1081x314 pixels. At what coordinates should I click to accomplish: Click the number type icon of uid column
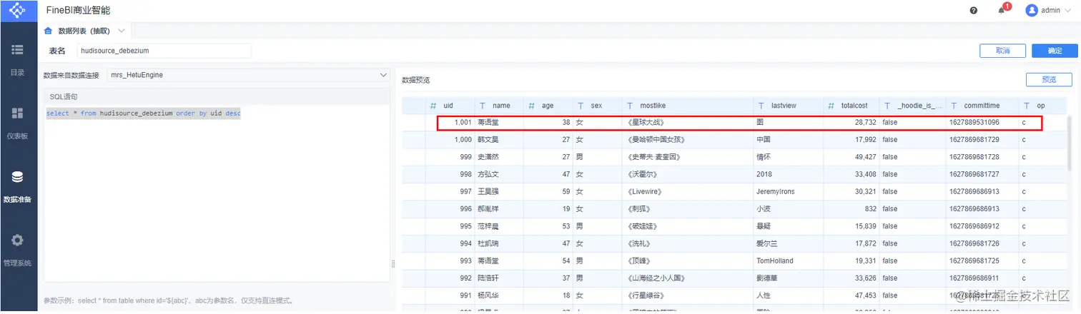point(434,106)
